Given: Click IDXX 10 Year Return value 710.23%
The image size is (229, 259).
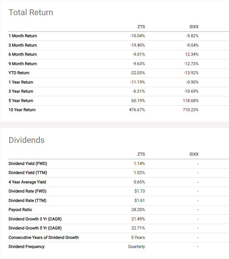Looking at the screenshot, I should click(x=191, y=110).
